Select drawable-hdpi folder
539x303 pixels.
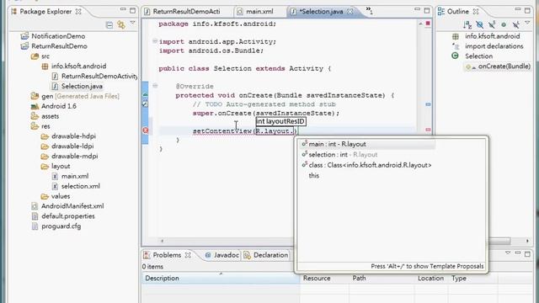pyautogui.click(x=73, y=136)
